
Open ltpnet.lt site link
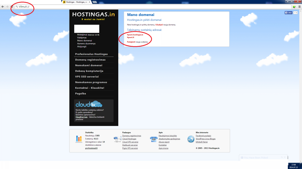[131, 37]
